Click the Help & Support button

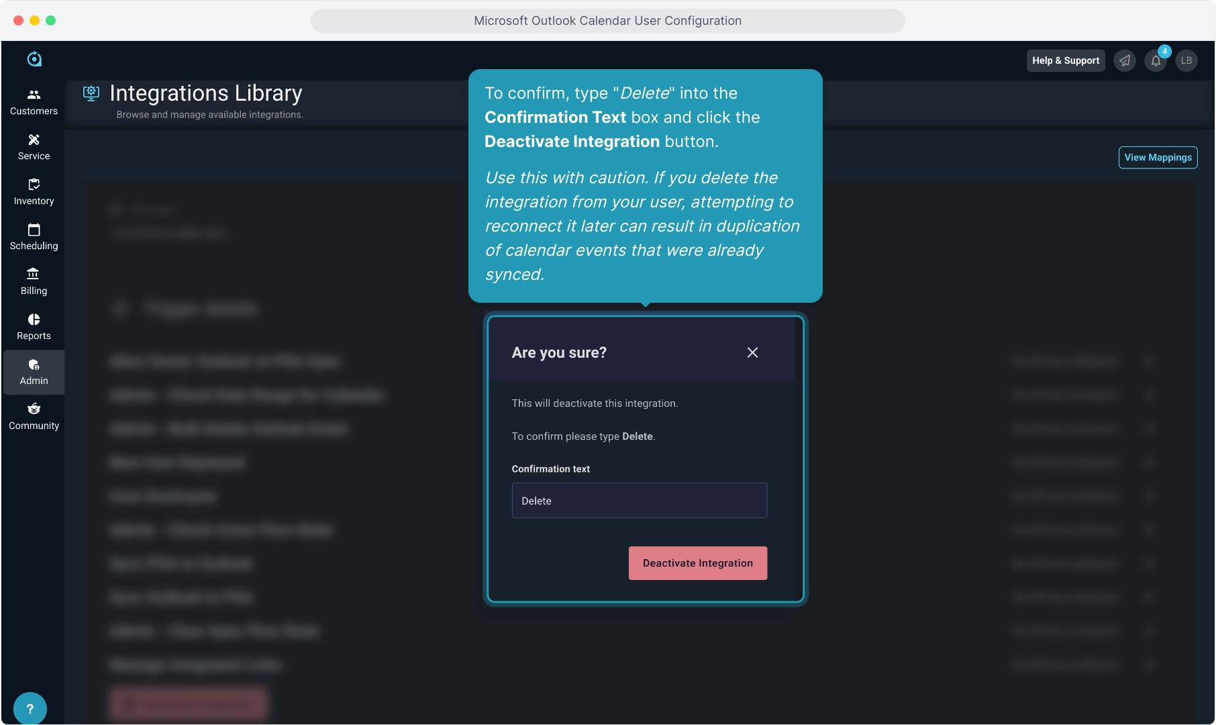click(x=1066, y=60)
